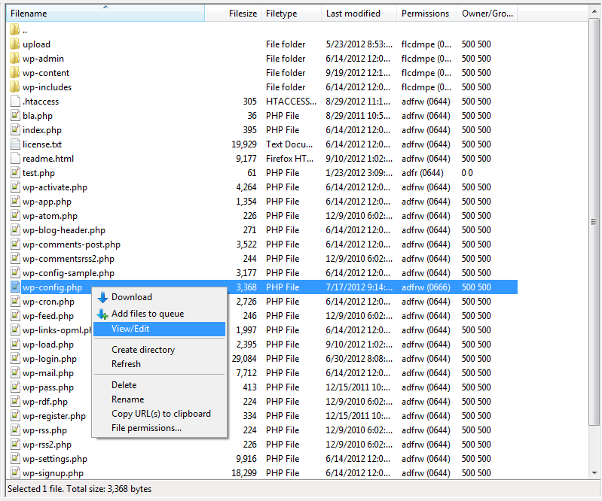The height and width of the screenshot is (501, 602).
Task: Click the 18,299 filesize of wp-signup.php
Action: (244, 472)
